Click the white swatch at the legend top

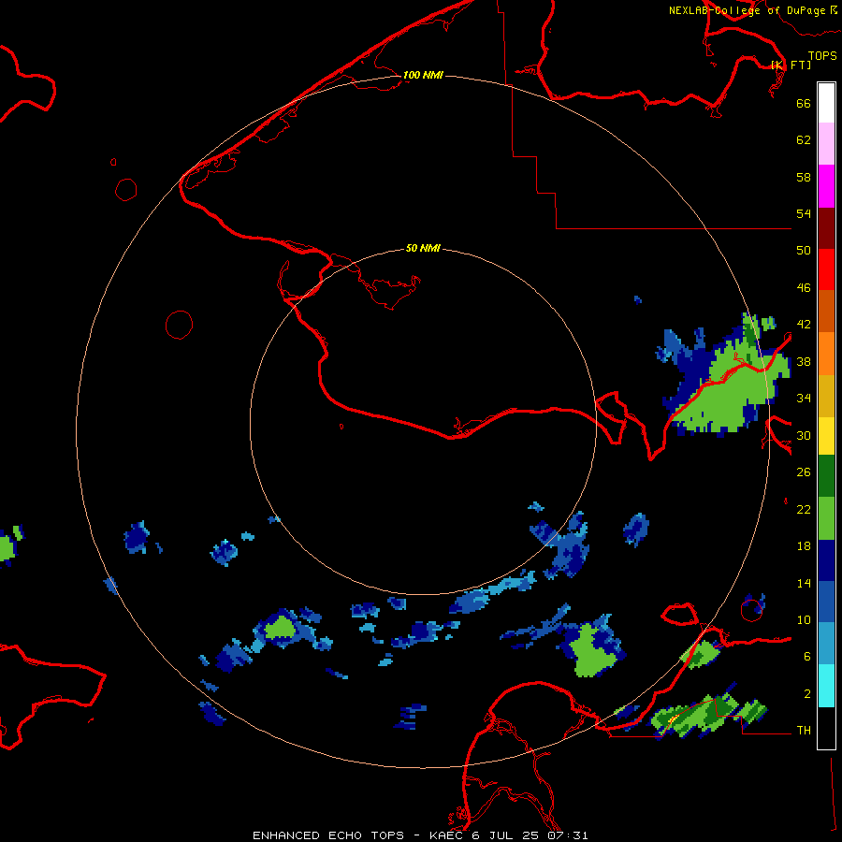coord(826,103)
